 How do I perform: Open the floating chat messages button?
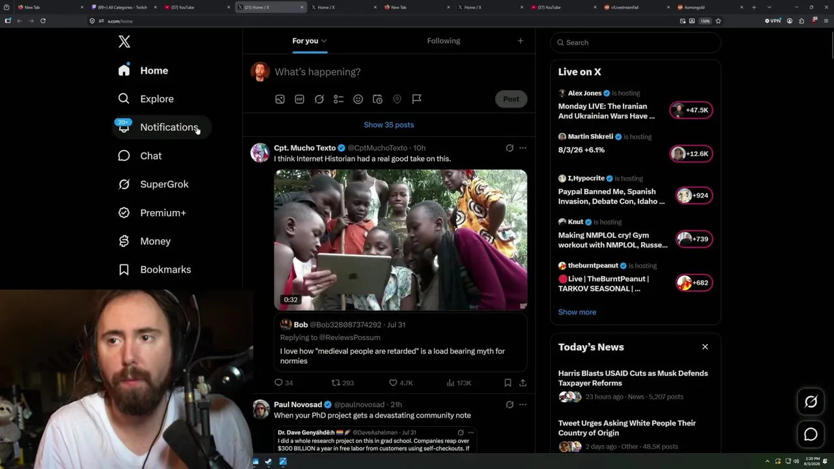(811, 434)
